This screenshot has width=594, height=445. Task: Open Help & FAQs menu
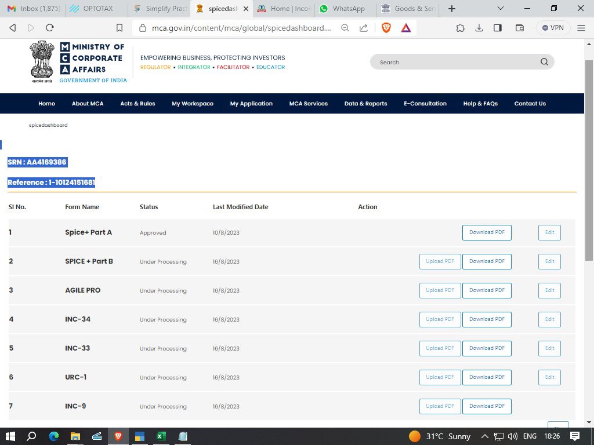pyautogui.click(x=480, y=103)
